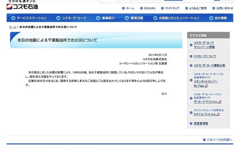Image resolution: width=237 pixels, height=148 pixels.
Task: Click external-link icon after My Page
Action: click(x=206, y=86)
